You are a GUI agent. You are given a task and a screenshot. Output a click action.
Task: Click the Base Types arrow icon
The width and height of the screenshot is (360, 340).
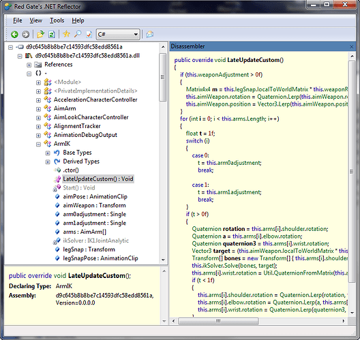point(57,153)
